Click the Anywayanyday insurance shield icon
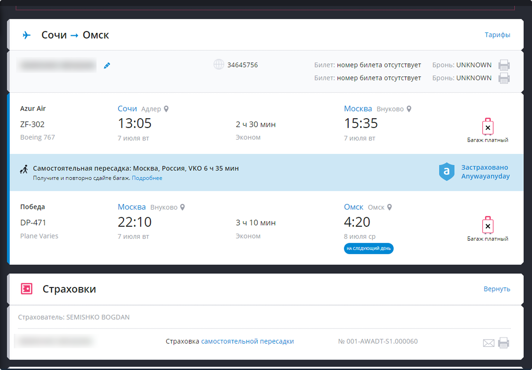The image size is (532, 370). pos(447,171)
